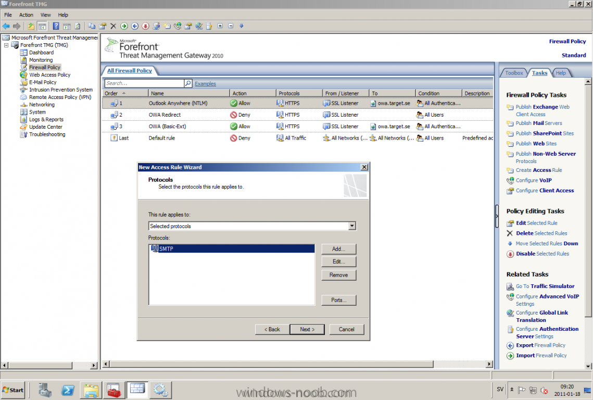Click the Protocols column header

(x=299, y=93)
